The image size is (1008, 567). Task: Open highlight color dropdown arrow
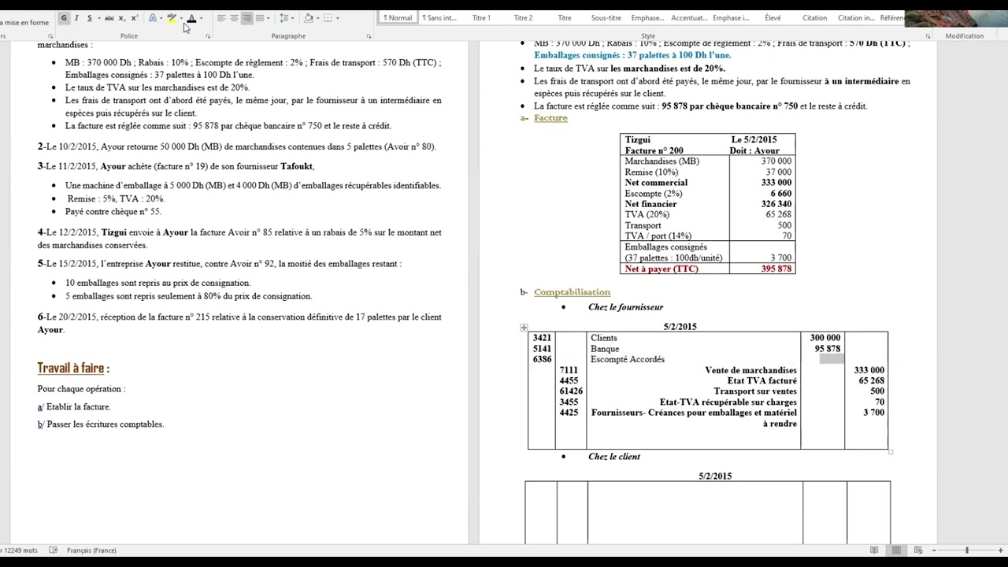click(x=181, y=18)
